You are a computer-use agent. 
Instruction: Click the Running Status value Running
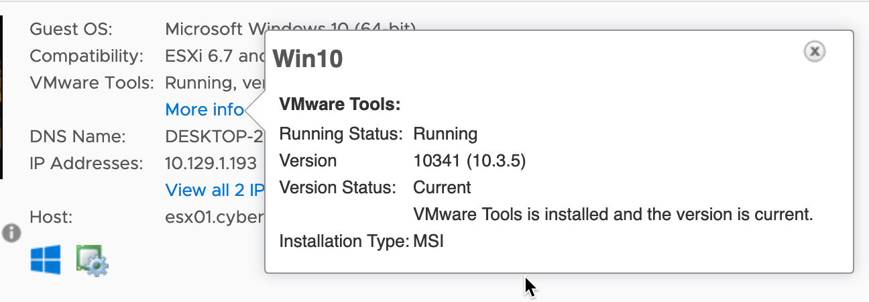[x=445, y=134]
